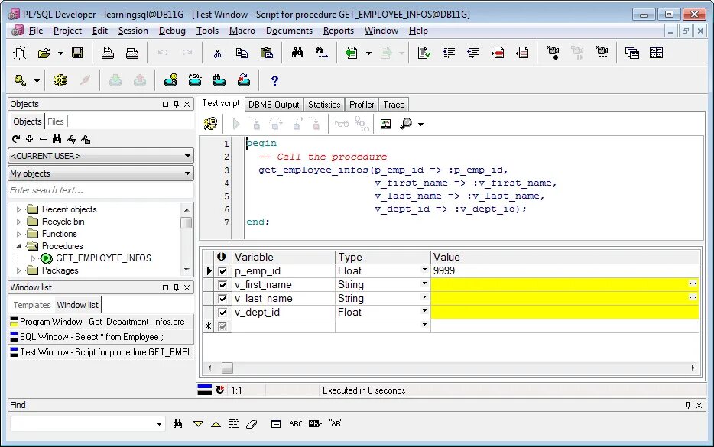714x447 pixels.
Task: Click the plus icon in Objects panel
Action: 30,139
